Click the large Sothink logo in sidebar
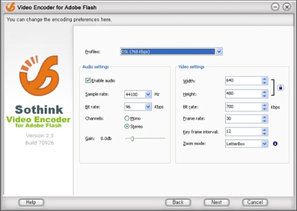The width and height of the screenshot is (297, 211). (39, 75)
